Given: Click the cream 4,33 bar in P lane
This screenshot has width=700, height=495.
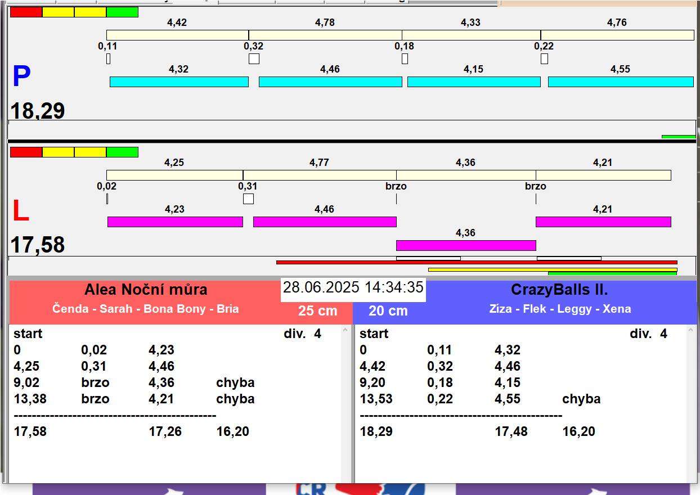Looking at the screenshot, I should (471, 35).
